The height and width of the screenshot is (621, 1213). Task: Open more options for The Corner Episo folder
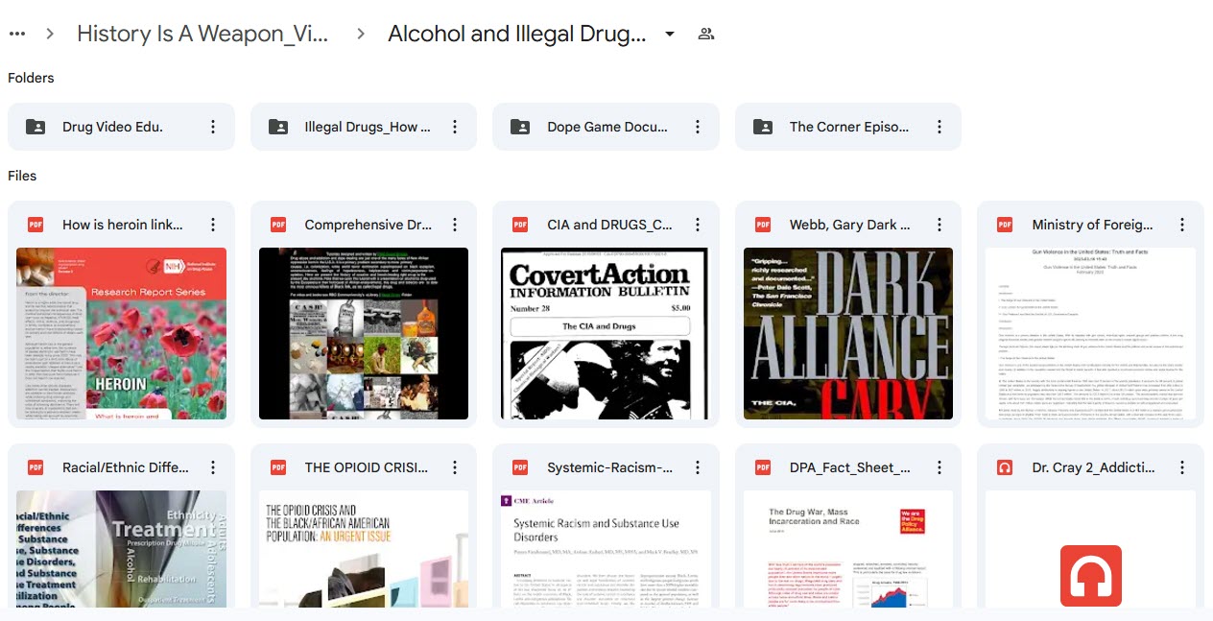pos(939,127)
